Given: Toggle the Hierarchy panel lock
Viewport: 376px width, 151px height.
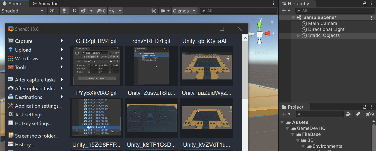Looking at the screenshot, I should click(x=365, y=3).
